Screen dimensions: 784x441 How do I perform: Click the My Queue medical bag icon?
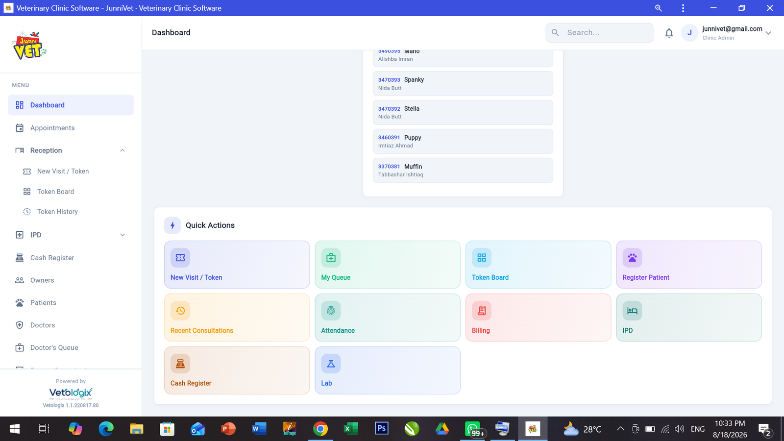[331, 258]
